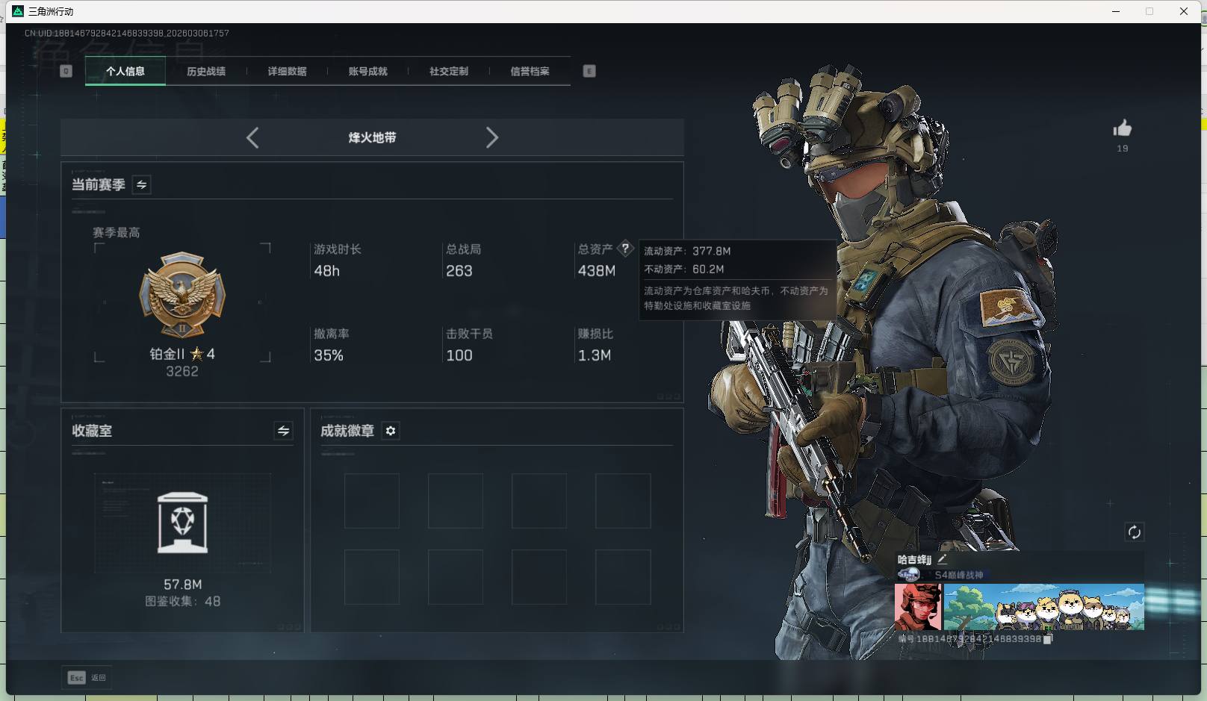
Task: Click the rotate character refresh icon
Action: tap(1134, 532)
